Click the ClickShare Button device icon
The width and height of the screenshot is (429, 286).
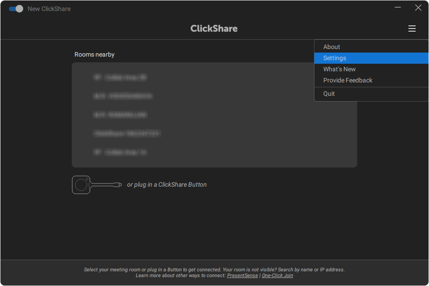tap(96, 184)
